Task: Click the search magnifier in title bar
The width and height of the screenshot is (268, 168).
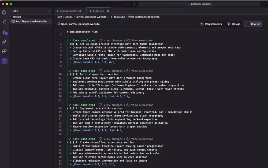Action: [189, 4]
